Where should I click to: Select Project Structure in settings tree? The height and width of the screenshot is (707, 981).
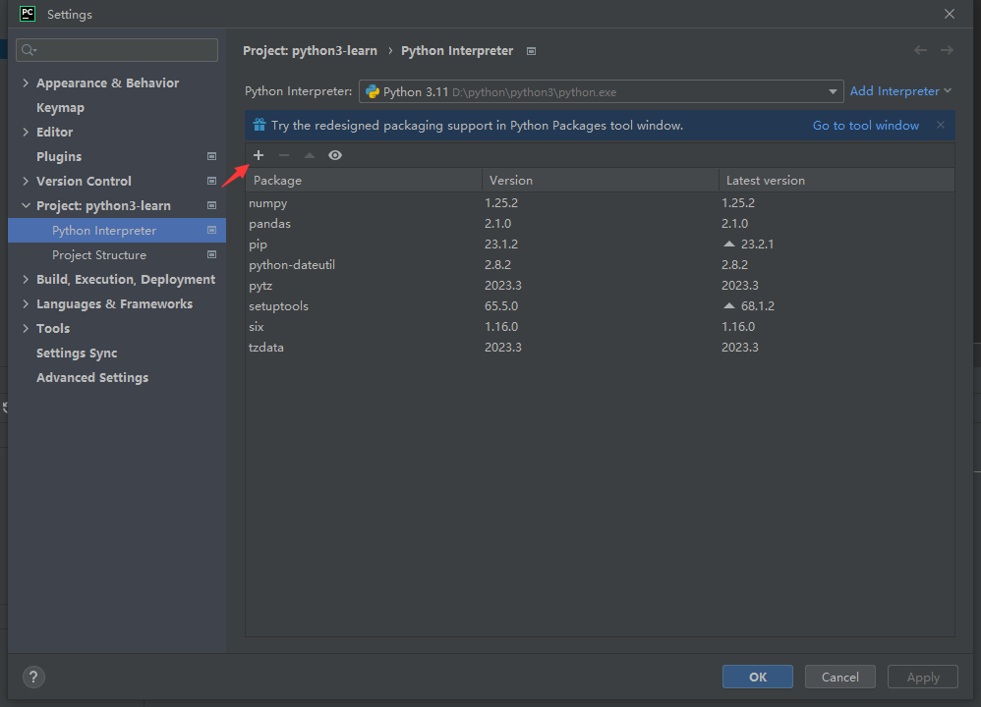(x=99, y=255)
